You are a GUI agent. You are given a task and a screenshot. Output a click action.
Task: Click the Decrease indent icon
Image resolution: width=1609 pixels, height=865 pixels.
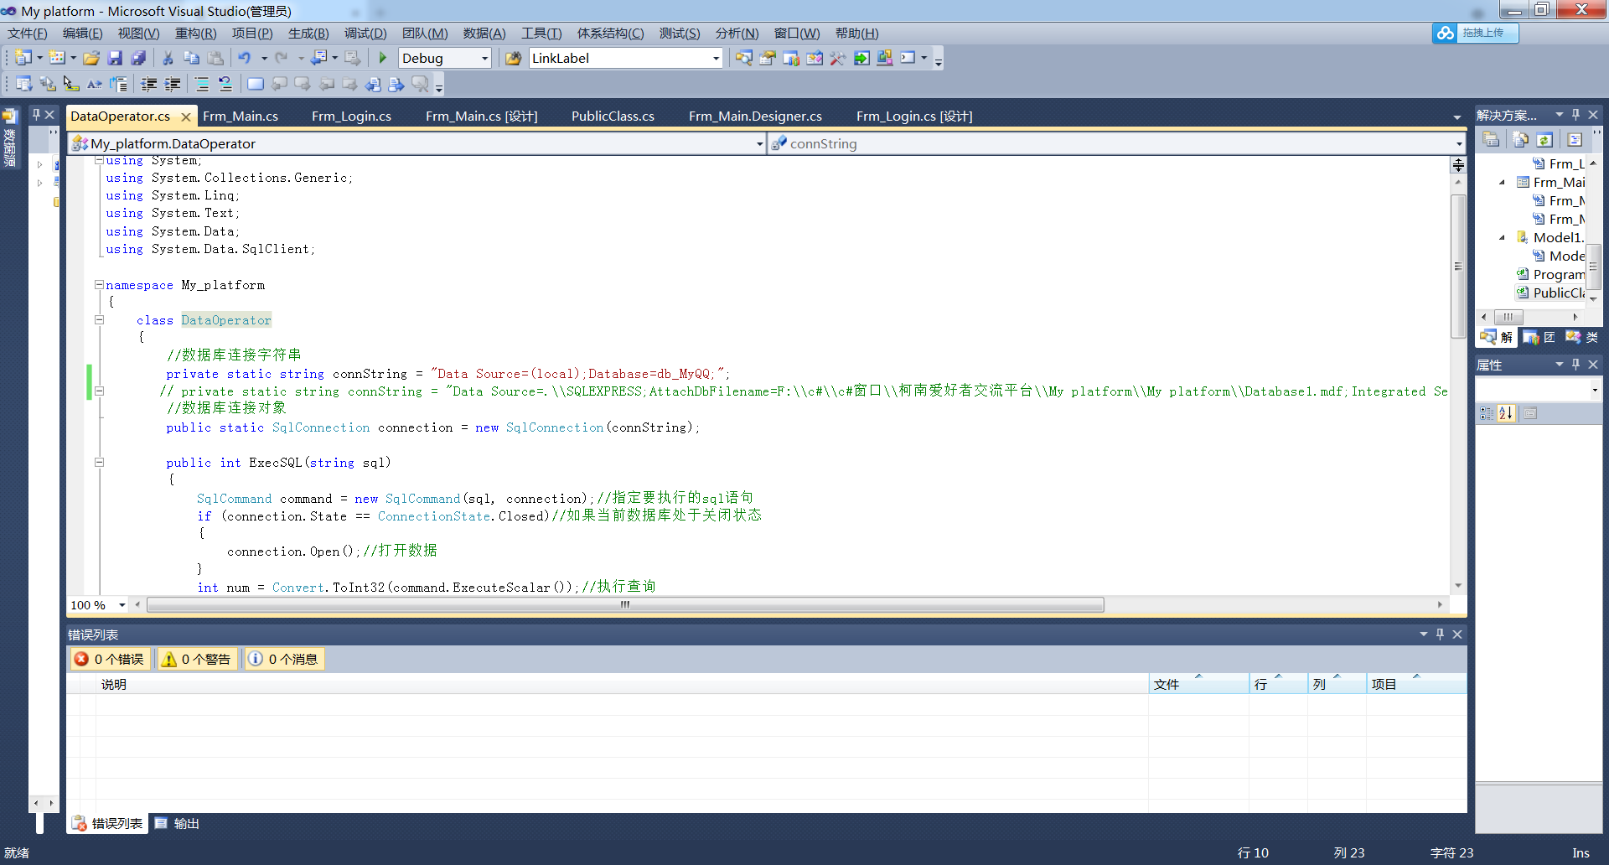tap(149, 84)
